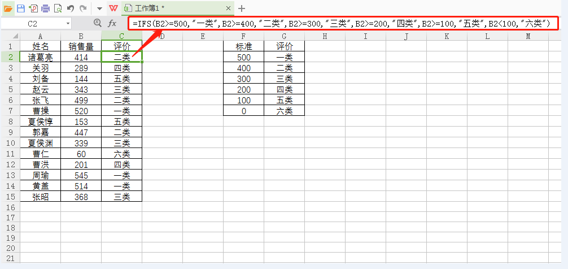The height and width of the screenshot is (269, 568).
Task: Close the 工作簿1 tab
Action: click(228, 8)
